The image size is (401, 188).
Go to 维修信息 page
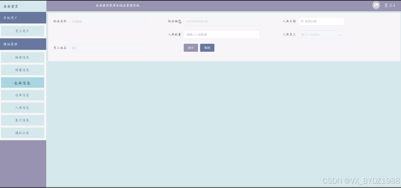[x=23, y=57]
